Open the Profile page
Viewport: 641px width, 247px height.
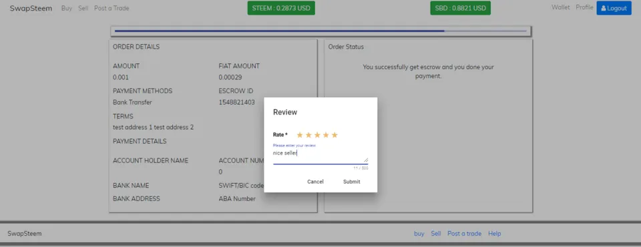point(584,7)
